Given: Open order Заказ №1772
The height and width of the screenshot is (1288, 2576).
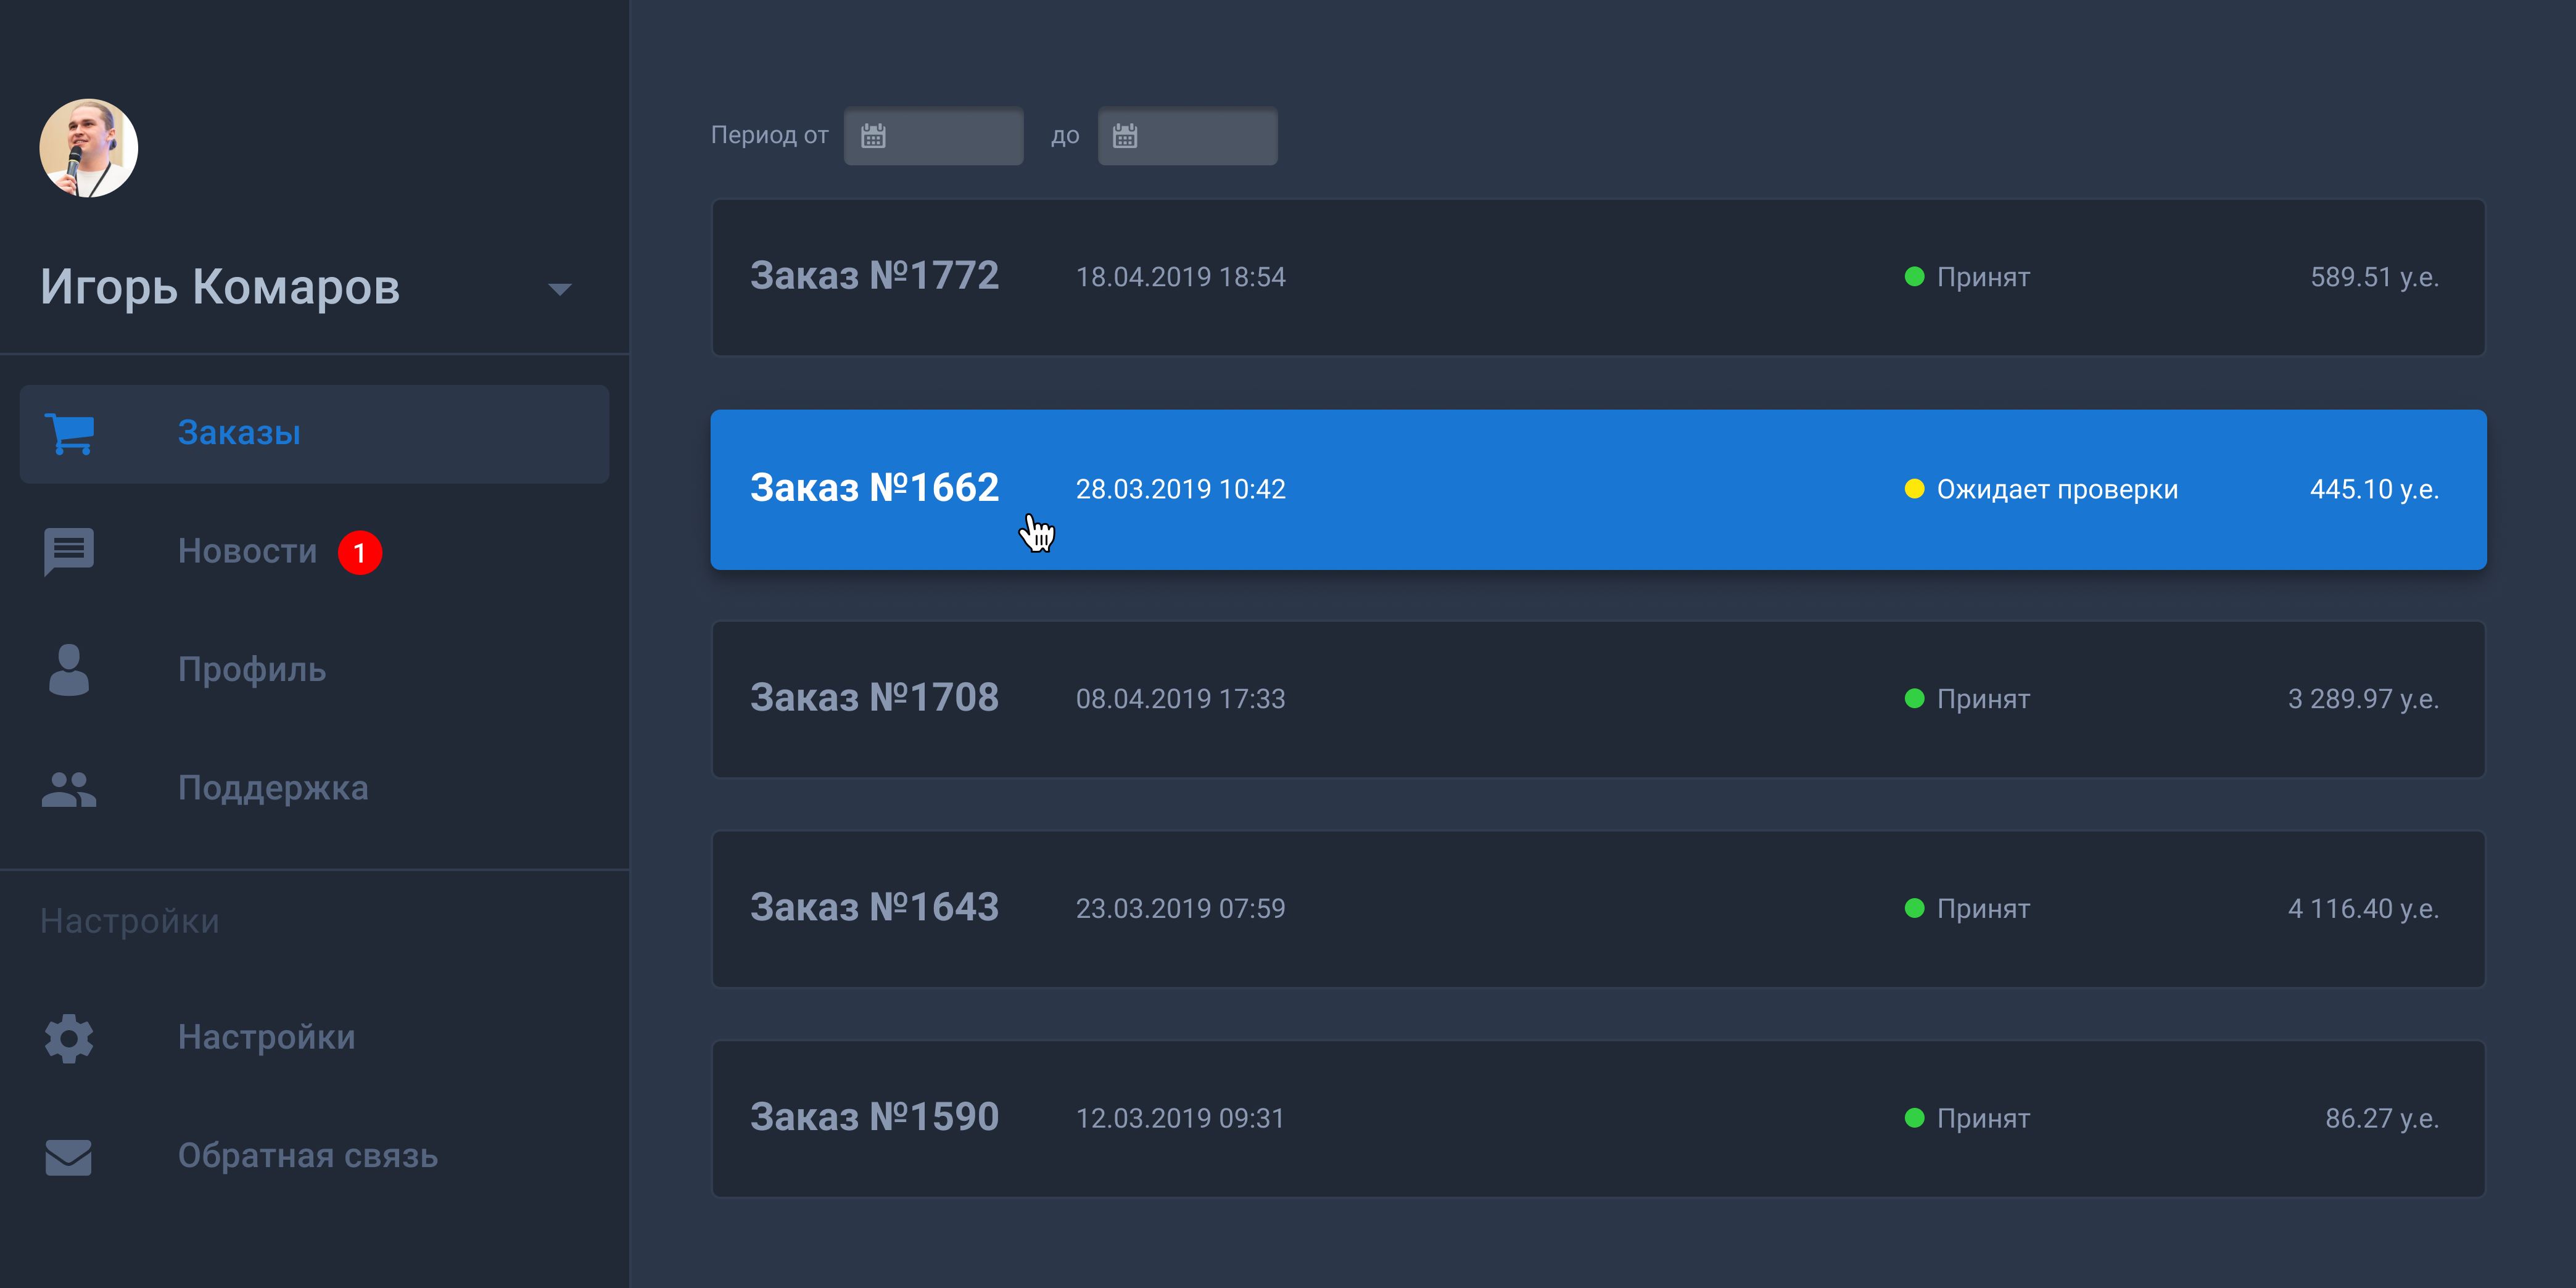Looking at the screenshot, I should pyautogui.click(x=1598, y=277).
